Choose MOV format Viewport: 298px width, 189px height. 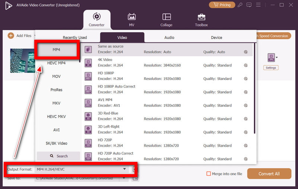click(x=56, y=76)
